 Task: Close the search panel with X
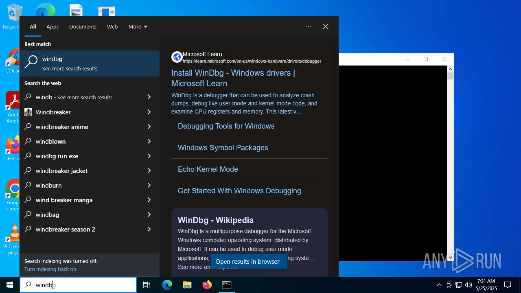326,26
